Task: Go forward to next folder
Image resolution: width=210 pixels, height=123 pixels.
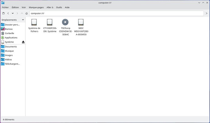Action: click(17, 13)
